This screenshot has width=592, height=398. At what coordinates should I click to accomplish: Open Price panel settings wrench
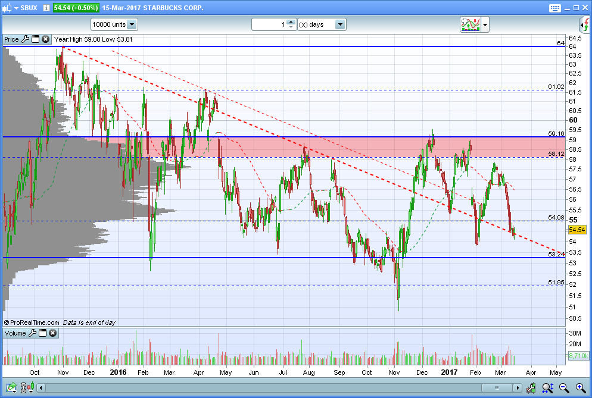click(x=25, y=39)
